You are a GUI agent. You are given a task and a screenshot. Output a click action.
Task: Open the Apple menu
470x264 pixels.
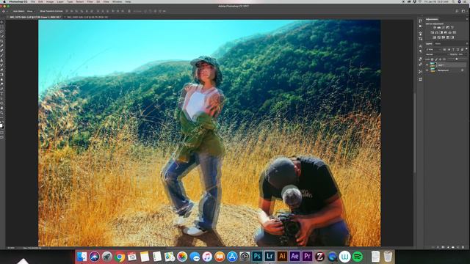[4, 1]
